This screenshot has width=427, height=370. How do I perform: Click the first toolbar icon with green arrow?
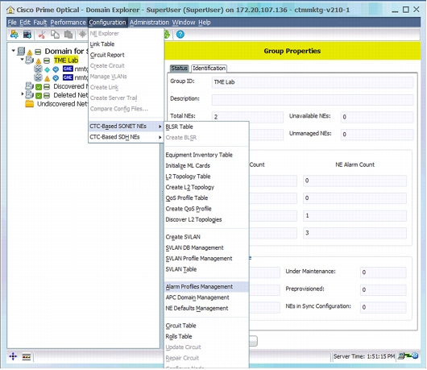click(x=15, y=35)
